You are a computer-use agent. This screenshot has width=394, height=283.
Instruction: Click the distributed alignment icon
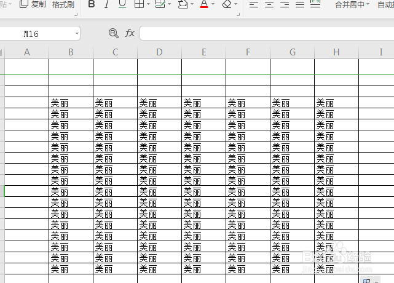315,4
